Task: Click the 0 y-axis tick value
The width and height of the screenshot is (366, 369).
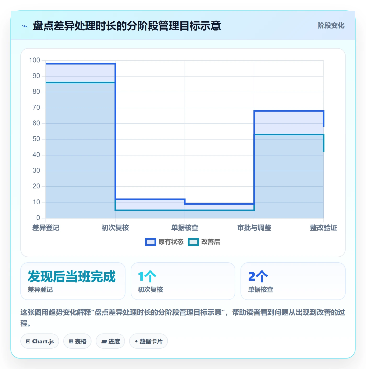Action: point(38,218)
